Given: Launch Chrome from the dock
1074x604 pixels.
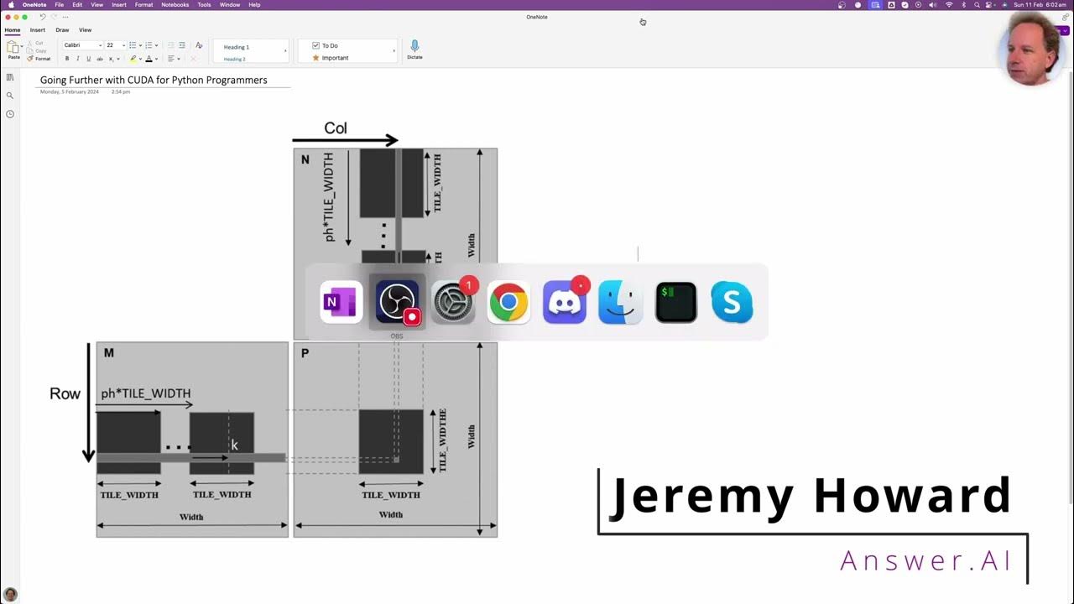Looking at the screenshot, I should click(508, 302).
